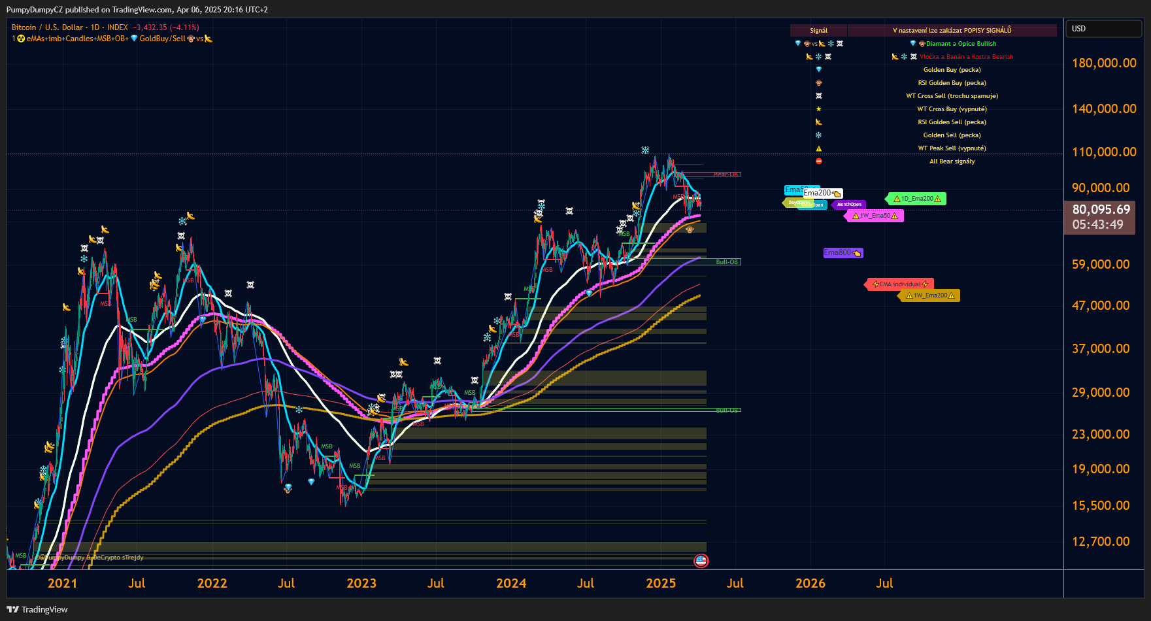Image resolution: width=1151 pixels, height=621 pixels.
Task: Click the 23,000.00 price axis label
Action: pos(1101,434)
